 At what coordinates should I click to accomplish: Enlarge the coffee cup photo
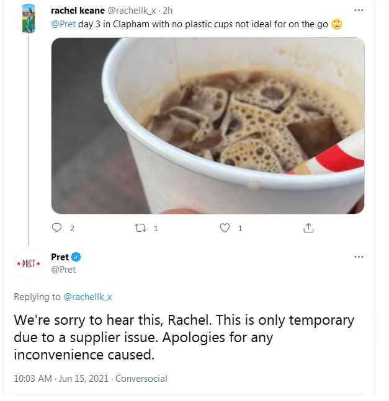(x=207, y=125)
